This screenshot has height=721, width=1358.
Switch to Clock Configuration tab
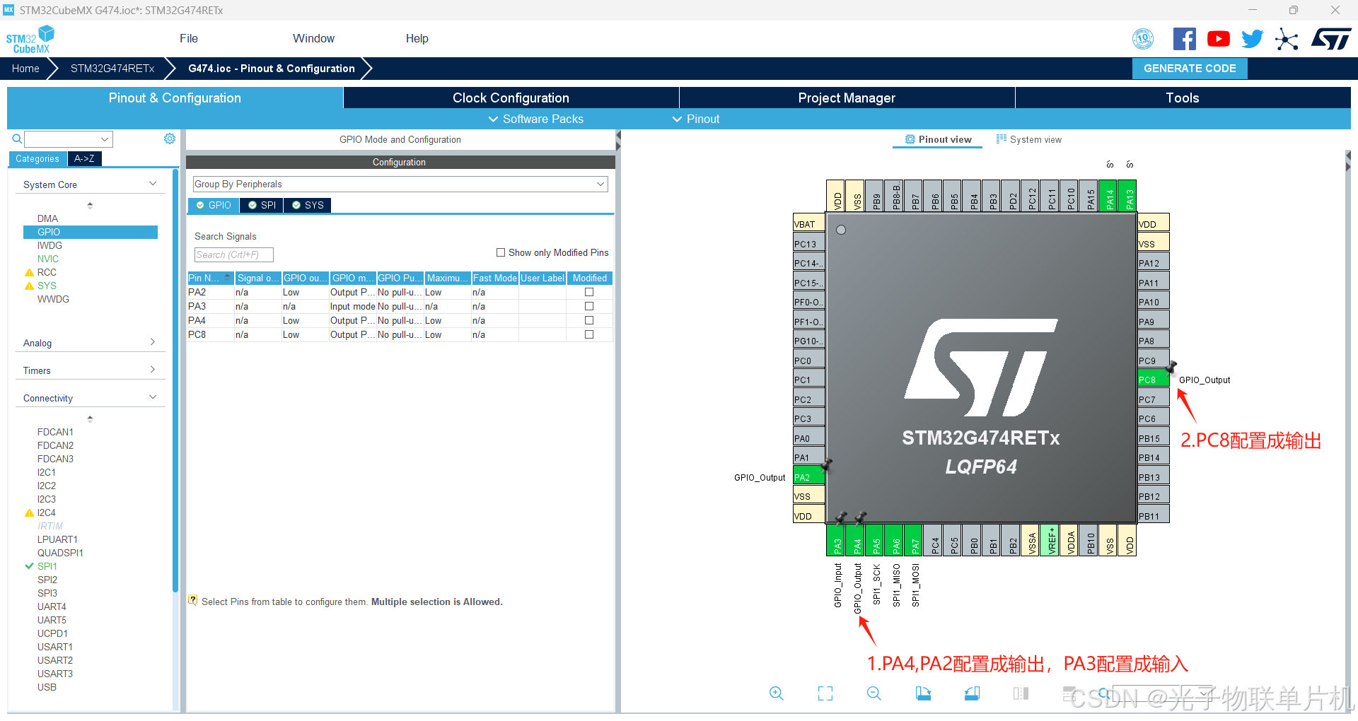point(511,98)
